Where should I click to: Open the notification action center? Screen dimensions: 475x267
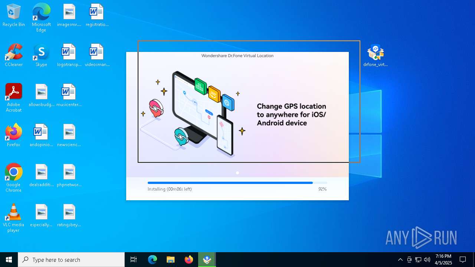463,260
